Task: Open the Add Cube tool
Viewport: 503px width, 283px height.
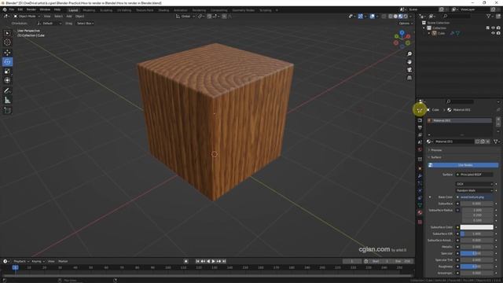Action: click(7, 110)
